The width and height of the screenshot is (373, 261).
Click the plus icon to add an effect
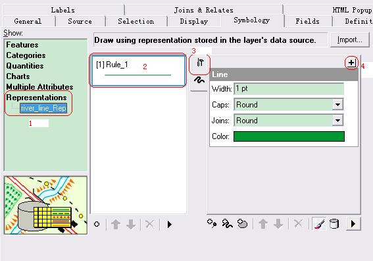click(x=351, y=63)
